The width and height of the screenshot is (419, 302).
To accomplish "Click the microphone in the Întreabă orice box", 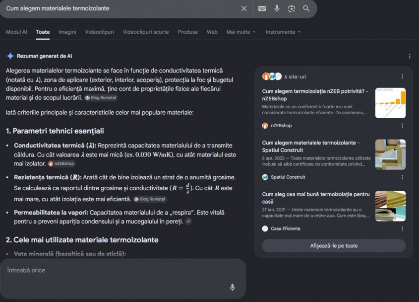I will (x=233, y=287).
